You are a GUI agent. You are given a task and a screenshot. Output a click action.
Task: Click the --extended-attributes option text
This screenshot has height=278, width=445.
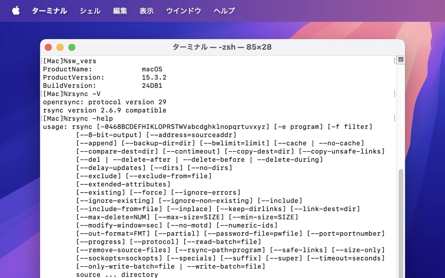coord(123,184)
